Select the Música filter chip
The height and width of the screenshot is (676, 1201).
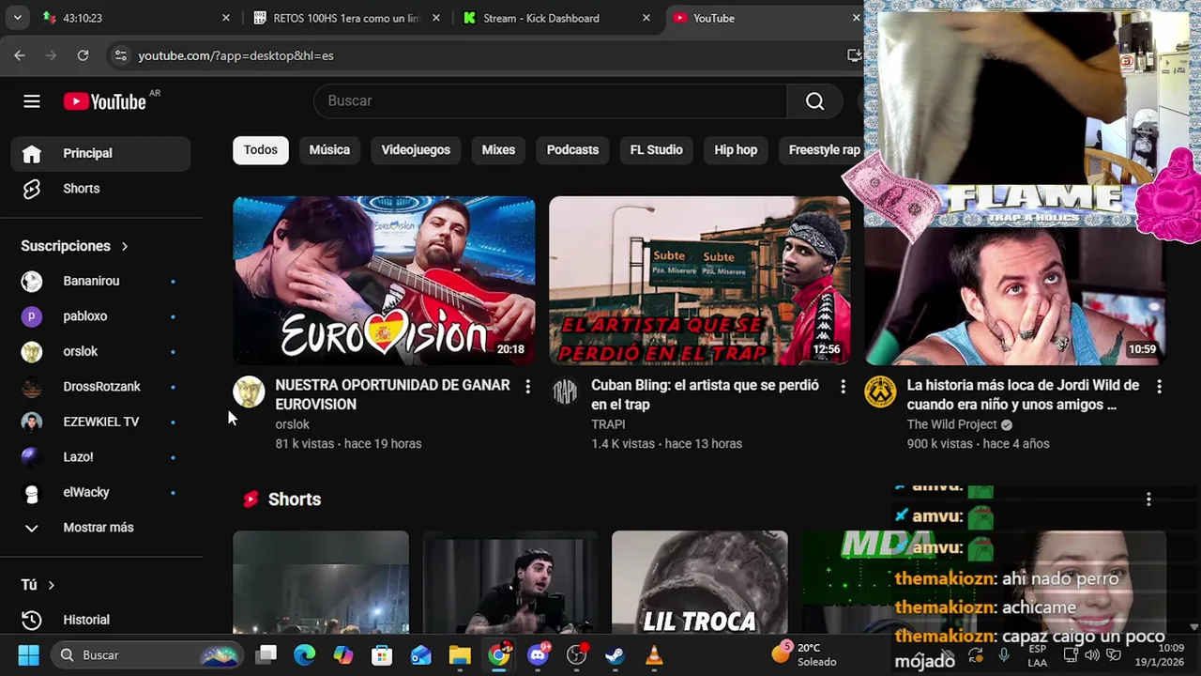coord(329,150)
